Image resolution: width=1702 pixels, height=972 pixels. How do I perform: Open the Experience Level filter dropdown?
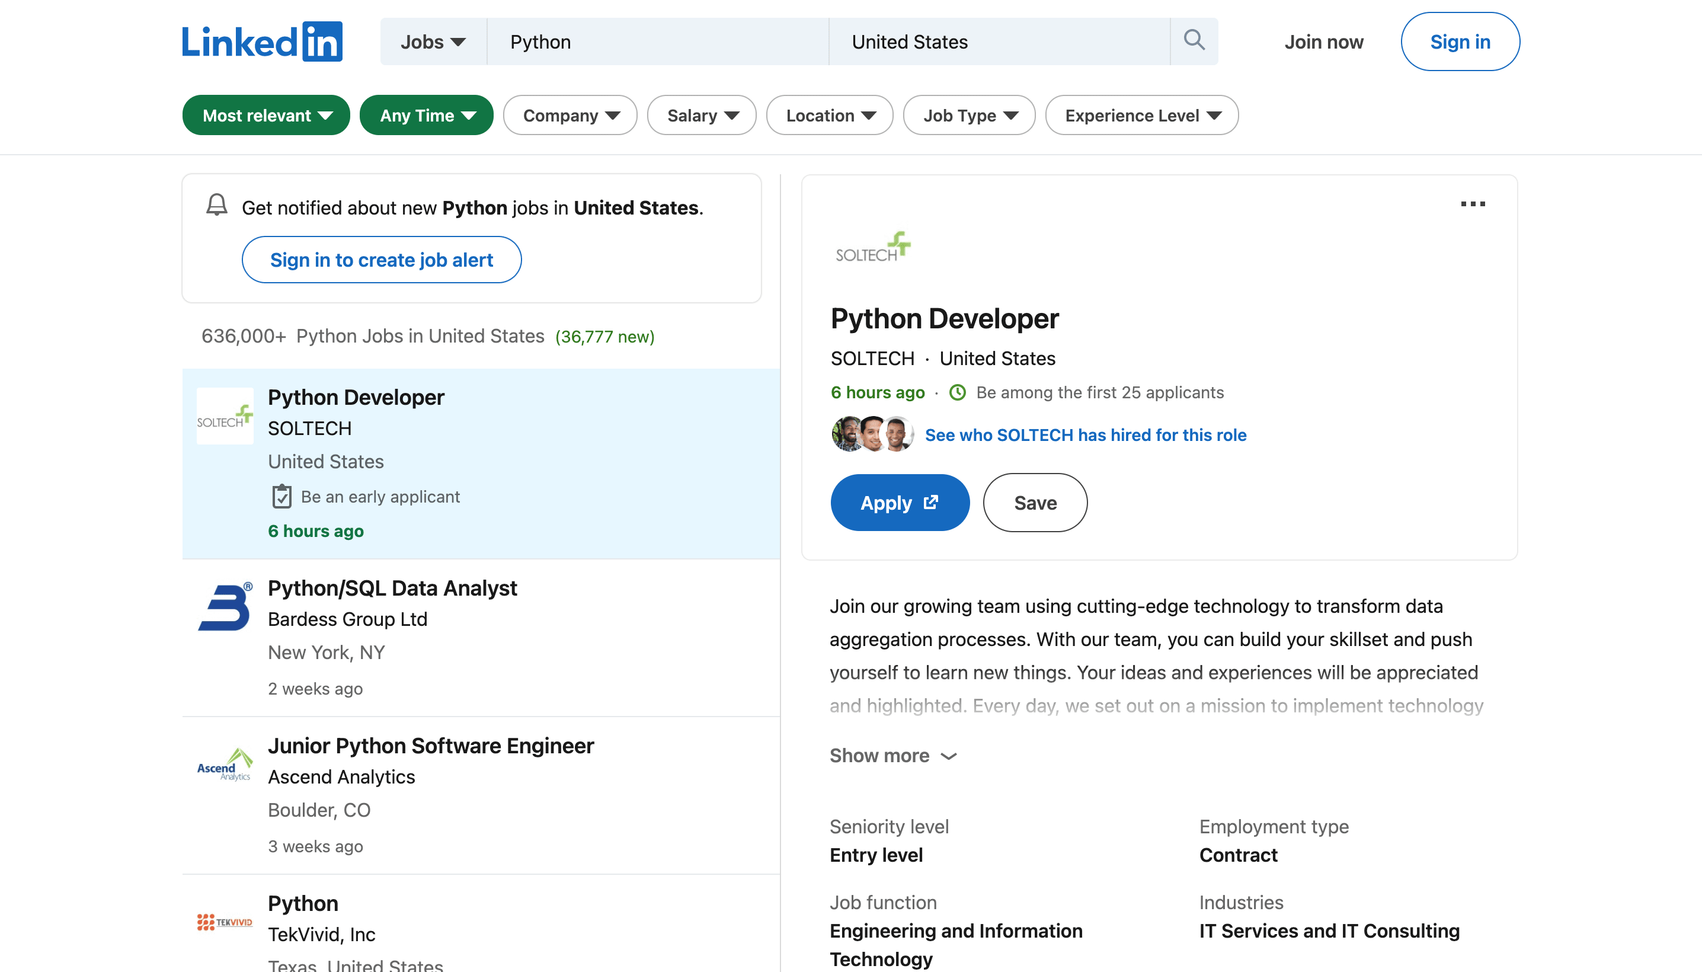1141,115
